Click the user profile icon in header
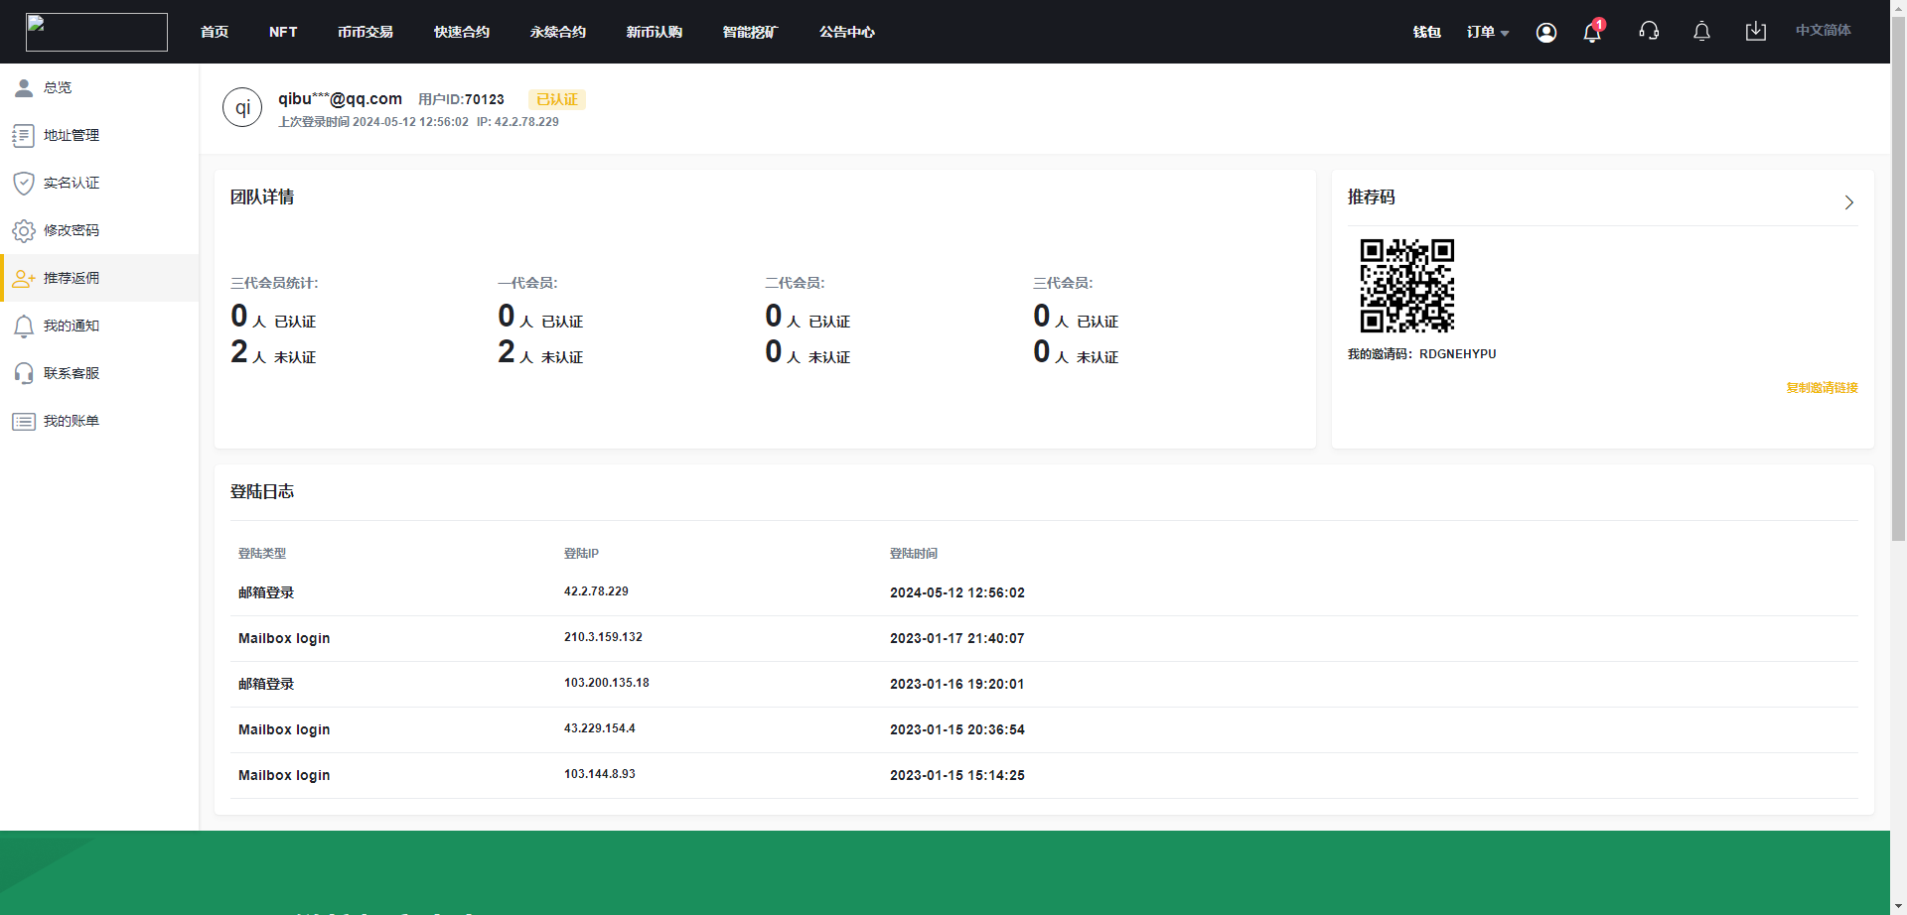This screenshot has height=915, width=1907. point(1545,33)
